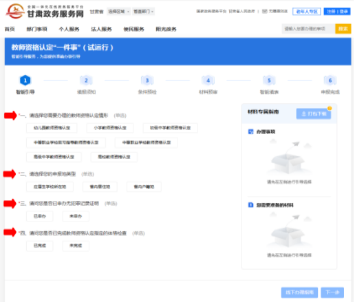
Task: Click step label 智能填表
Action: 269,92
